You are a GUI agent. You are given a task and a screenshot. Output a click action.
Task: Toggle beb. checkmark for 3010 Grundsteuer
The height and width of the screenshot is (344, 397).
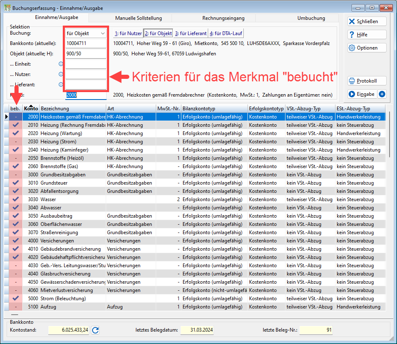pos(16,183)
